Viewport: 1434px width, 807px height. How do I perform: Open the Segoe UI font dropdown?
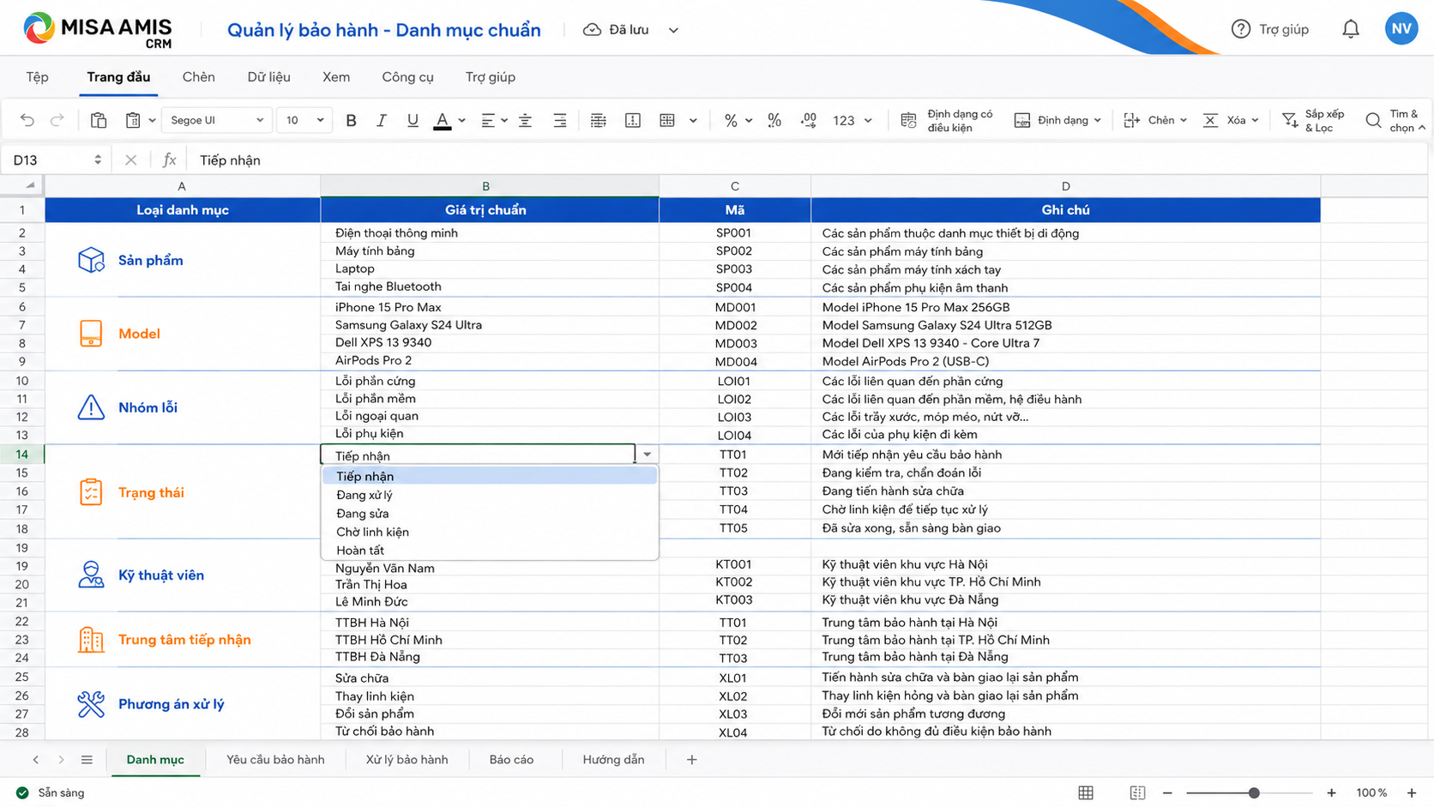click(217, 120)
